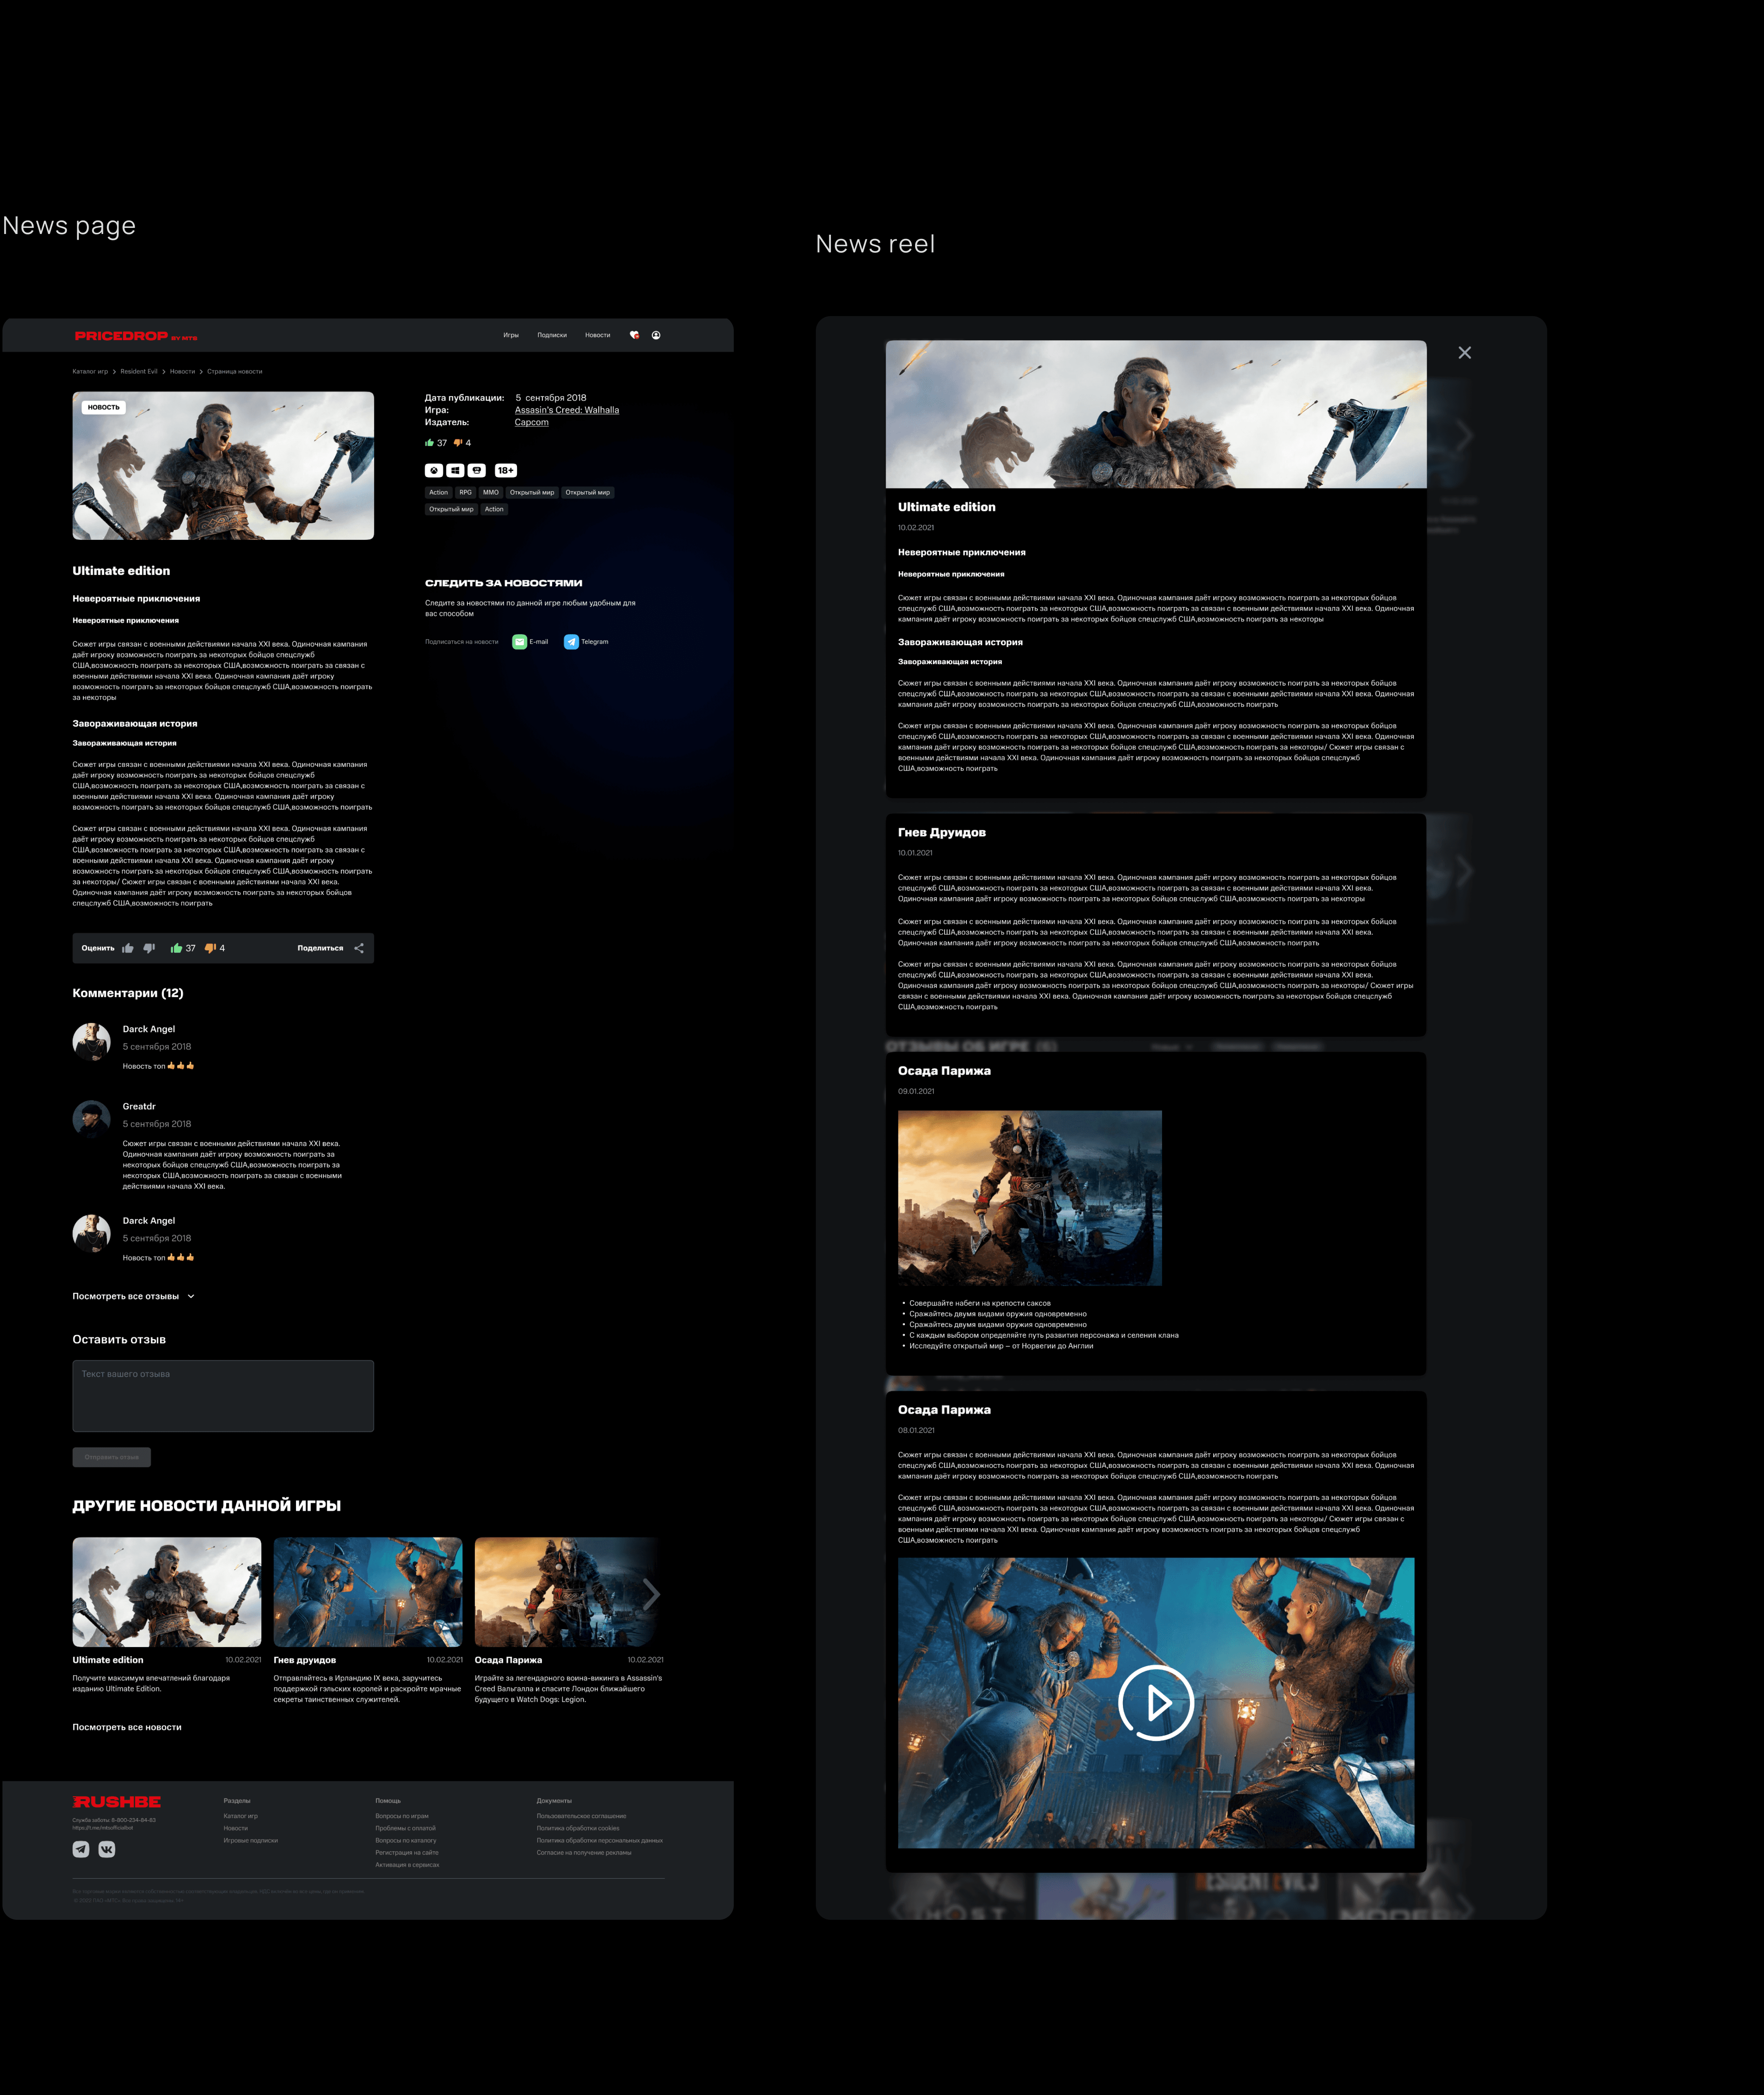The height and width of the screenshot is (2095, 1764).
Task: Focus the Текст вашего отзыва review field
Action: 223,1396
